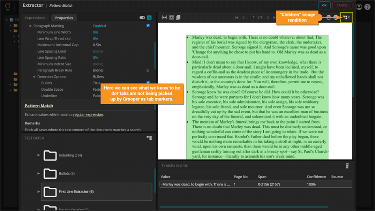This screenshot has width=375, height=211.
Task: Click the chart icon beside the Properties tab
Action: point(149,17)
